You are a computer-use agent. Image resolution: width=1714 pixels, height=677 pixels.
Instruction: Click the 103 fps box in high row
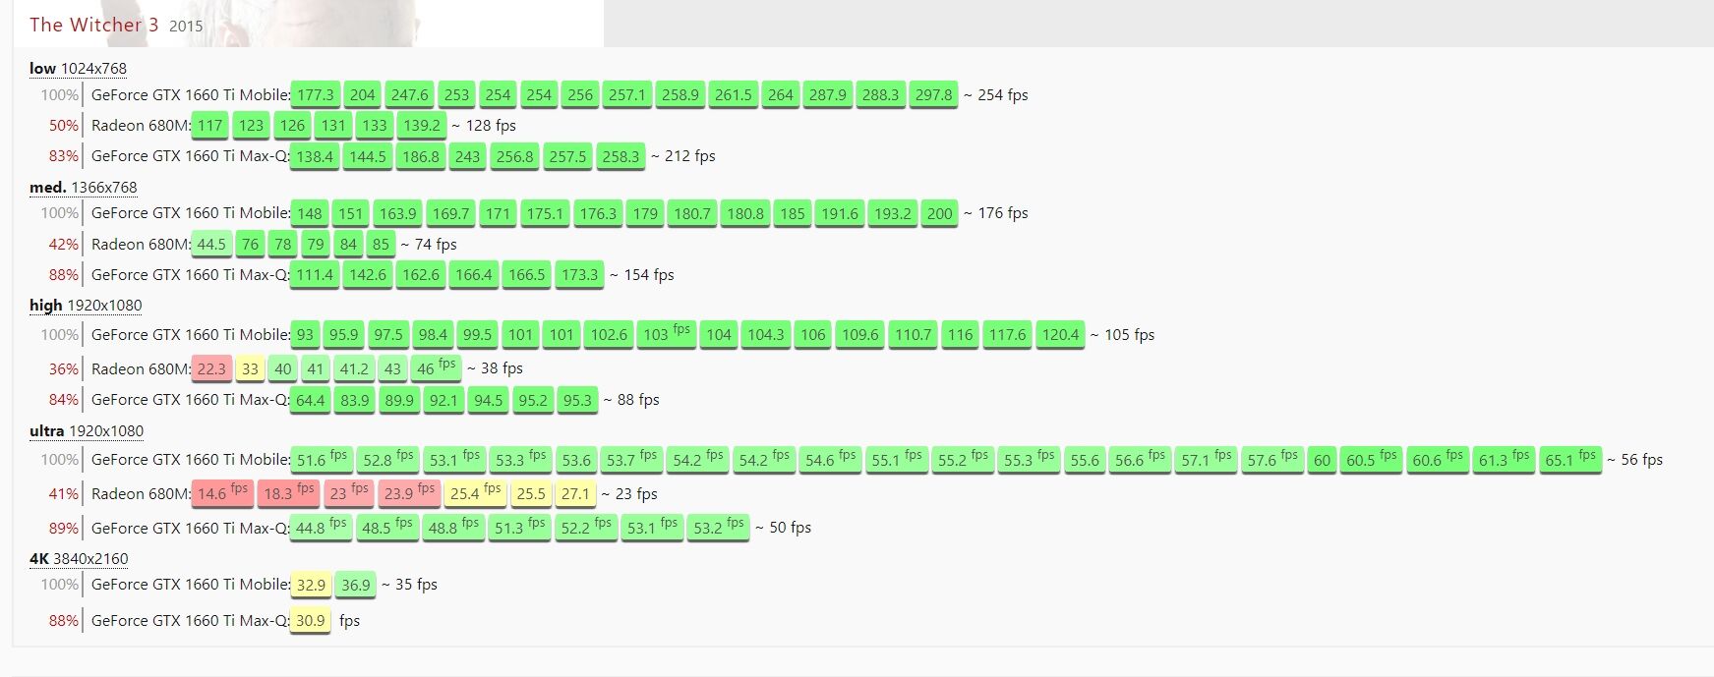[x=668, y=334]
